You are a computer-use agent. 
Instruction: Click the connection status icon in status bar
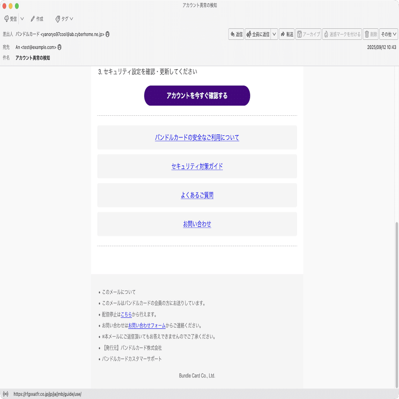[x=6, y=394]
